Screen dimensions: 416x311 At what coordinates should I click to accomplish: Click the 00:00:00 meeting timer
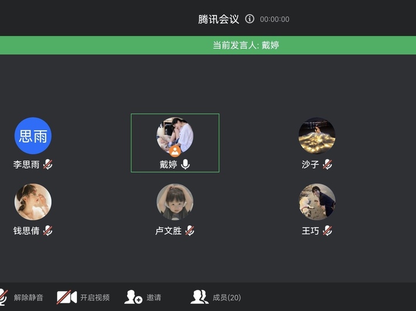coord(275,19)
